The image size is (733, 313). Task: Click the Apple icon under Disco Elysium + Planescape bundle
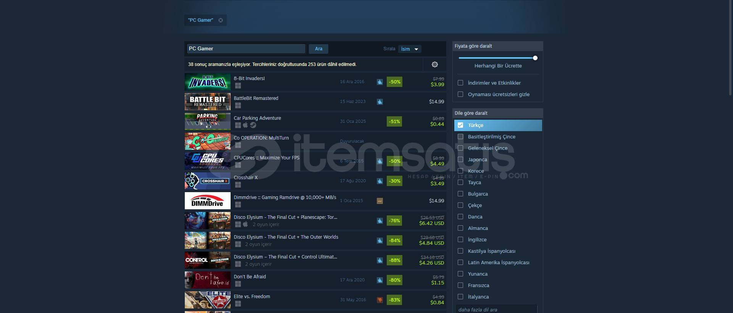(x=245, y=224)
